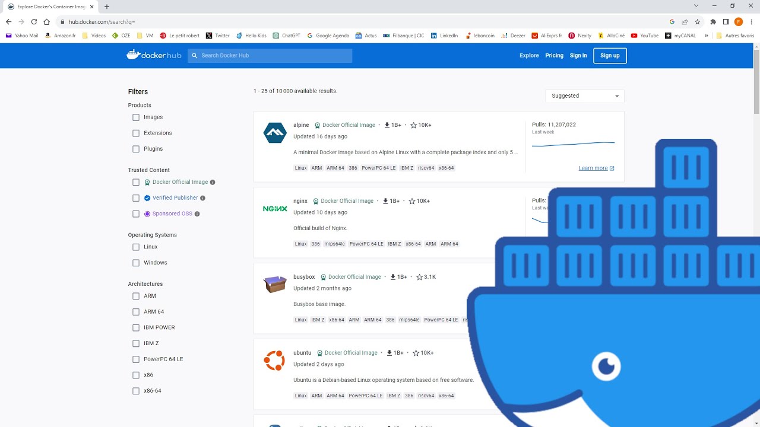
Task: Click the search magnifier icon in Docker Hub
Action: point(194,56)
